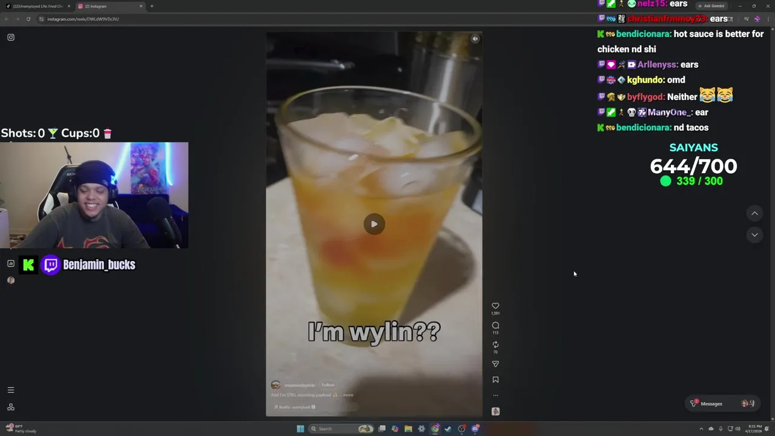This screenshot has height=436, width=775.
Task: Open the three-dot more options menu
Action: coord(495,395)
